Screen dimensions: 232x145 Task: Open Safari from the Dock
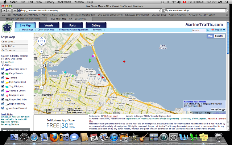point(34,137)
